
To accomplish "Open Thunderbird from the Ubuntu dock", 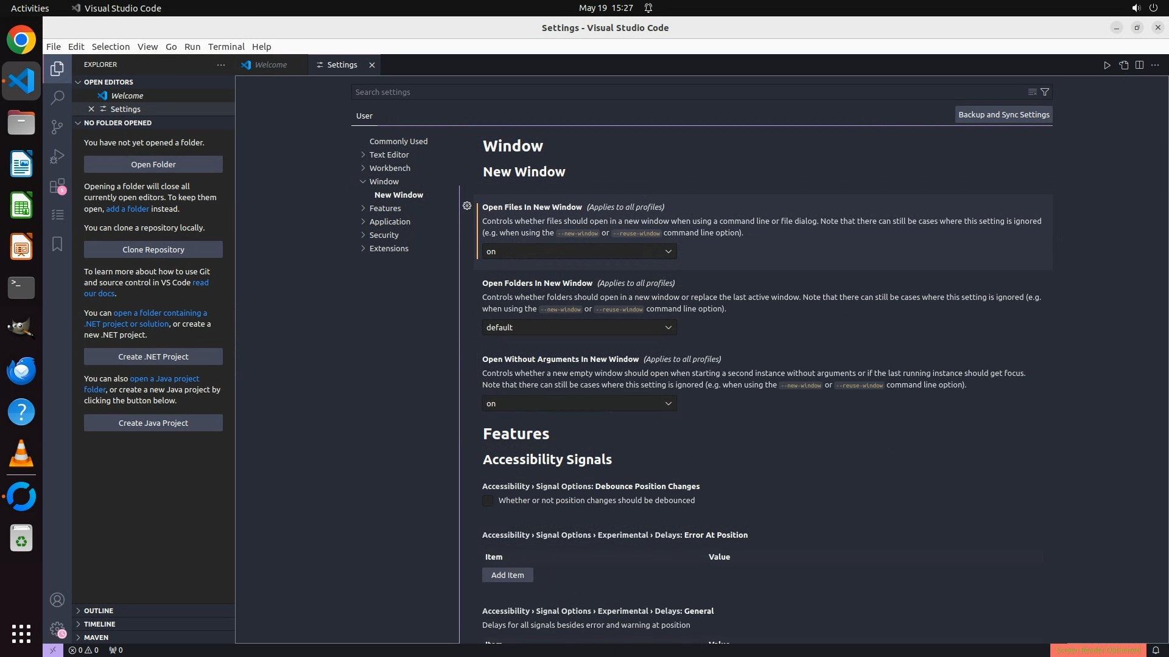I will [21, 370].
